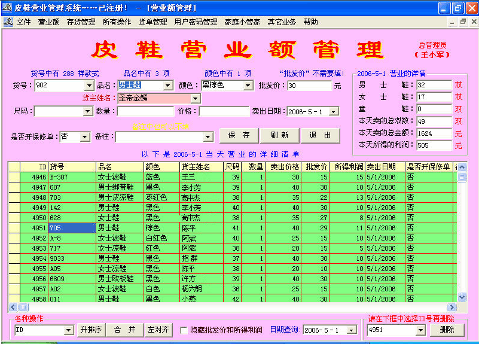Screen dimensions: 479x344
Task: Click the horizontal scrollbar right arrow
Action: click(453, 307)
